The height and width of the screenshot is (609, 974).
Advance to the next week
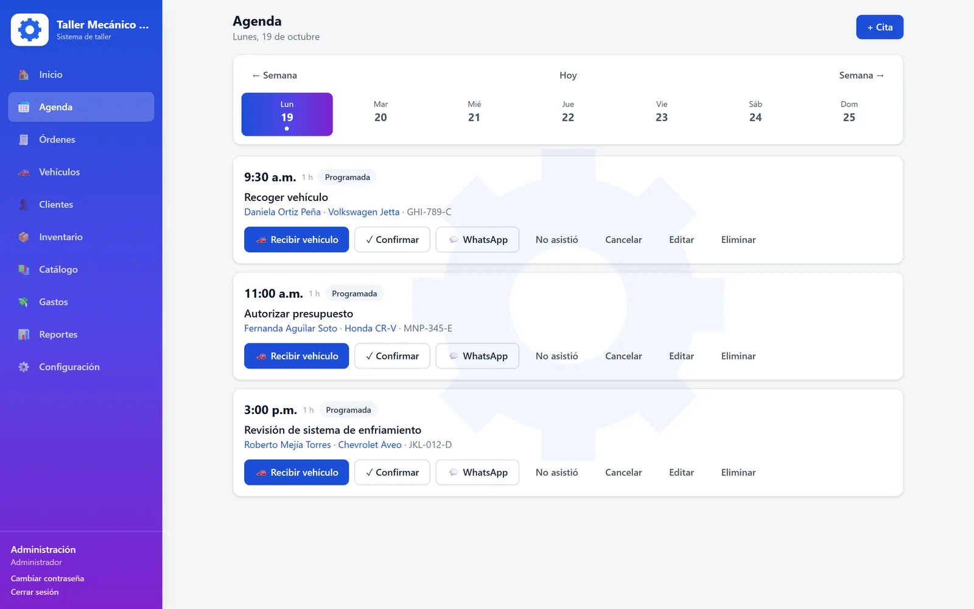(861, 76)
